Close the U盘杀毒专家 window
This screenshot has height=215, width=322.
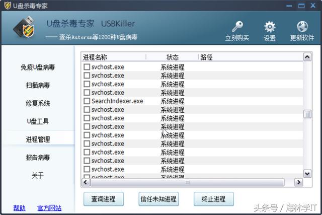(x=313, y=6)
